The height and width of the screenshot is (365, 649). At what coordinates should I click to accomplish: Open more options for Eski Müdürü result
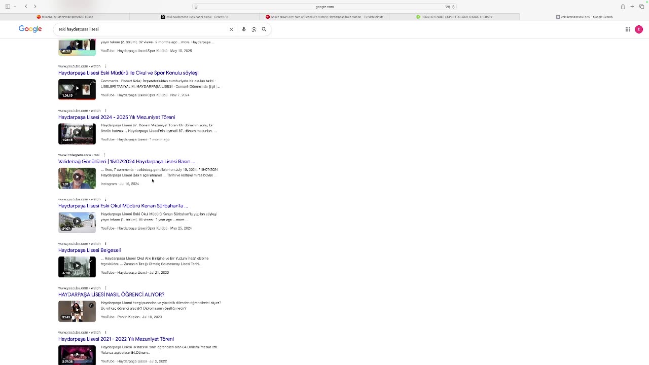coord(105,66)
